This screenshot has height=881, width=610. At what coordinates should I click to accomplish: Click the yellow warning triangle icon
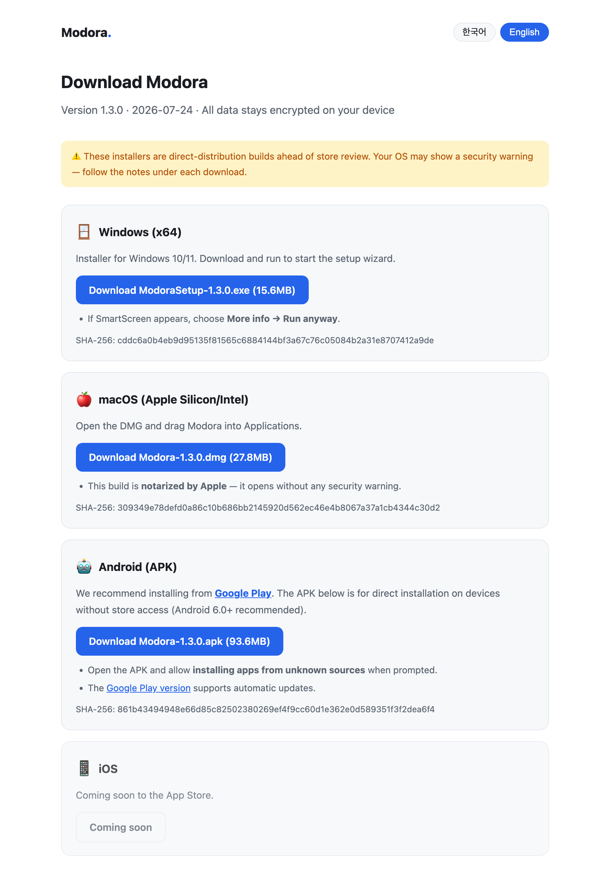tap(77, 156)
